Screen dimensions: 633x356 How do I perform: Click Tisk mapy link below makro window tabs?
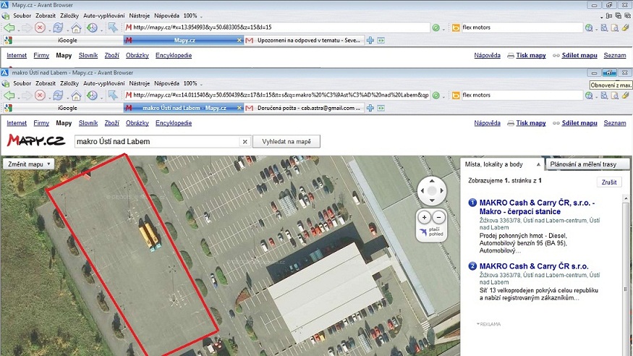(530, 123)
